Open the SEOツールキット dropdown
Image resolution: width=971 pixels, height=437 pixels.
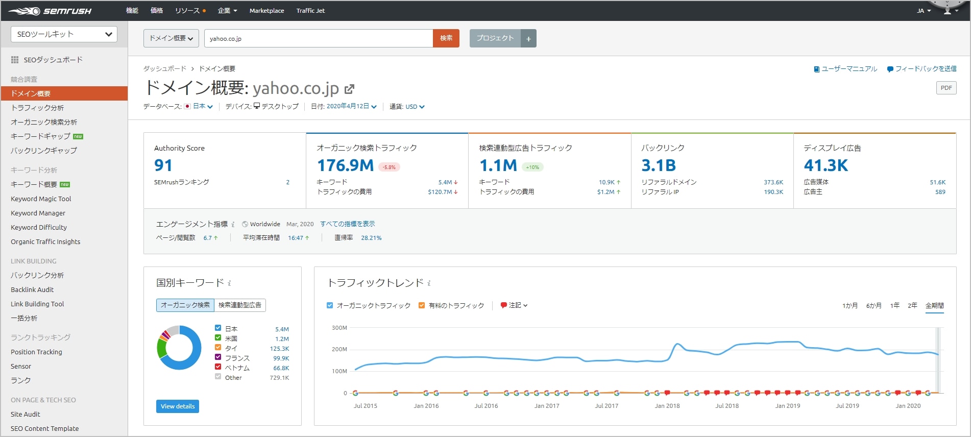(x=64, y=34)
